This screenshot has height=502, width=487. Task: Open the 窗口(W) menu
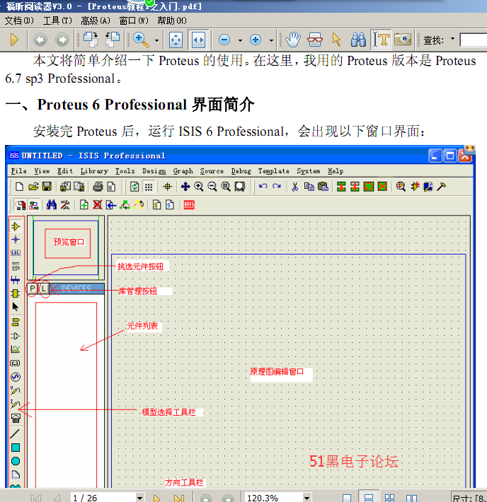(x=134, y=21)
